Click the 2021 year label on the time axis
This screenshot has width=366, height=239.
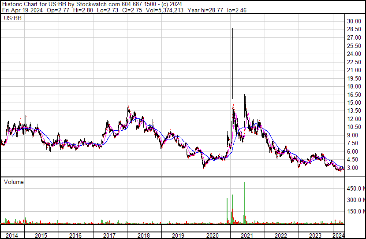coord(247,235)
